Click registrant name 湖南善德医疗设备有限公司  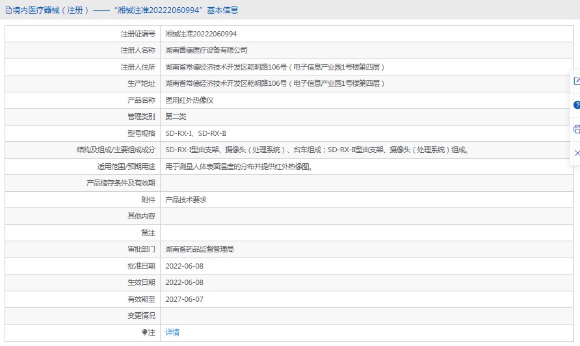pos(206,50)
